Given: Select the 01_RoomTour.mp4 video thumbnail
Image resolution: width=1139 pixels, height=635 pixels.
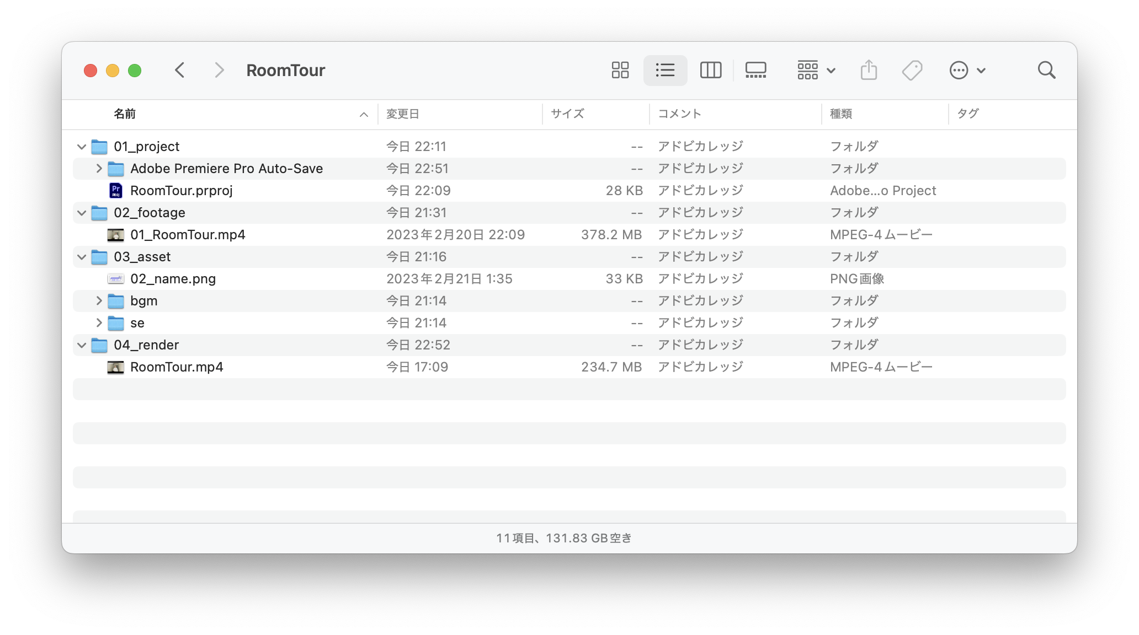Looking at the screenshot, I should point(115,235).
